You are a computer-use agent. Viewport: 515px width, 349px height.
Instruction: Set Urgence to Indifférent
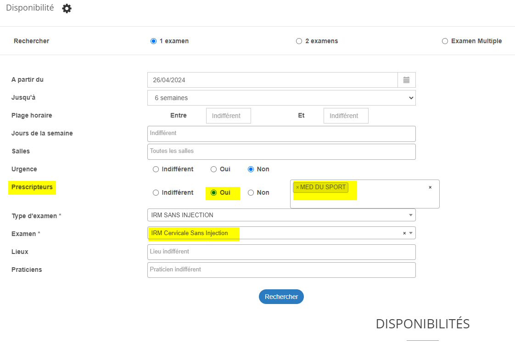tap(156, 169)
